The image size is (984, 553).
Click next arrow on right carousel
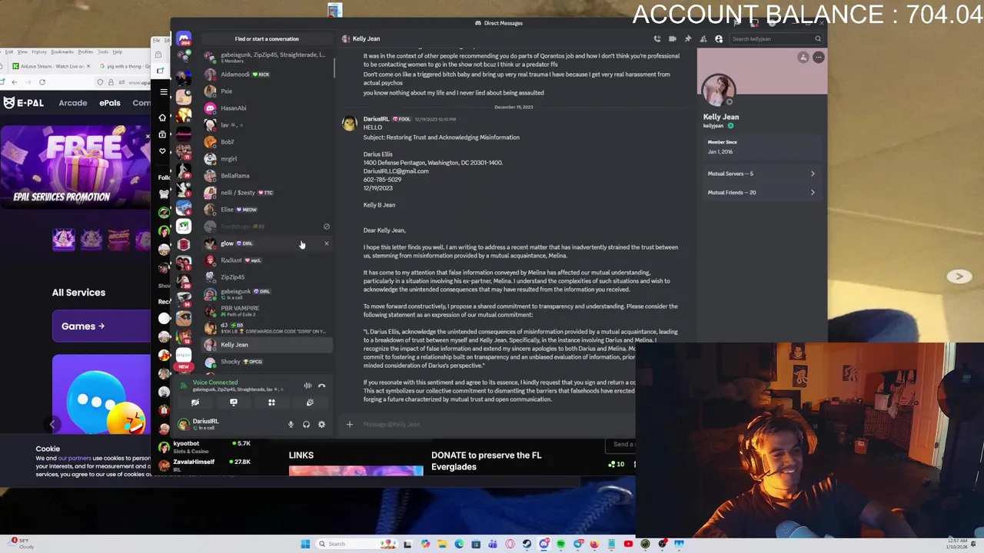click(x=959, y=276)
